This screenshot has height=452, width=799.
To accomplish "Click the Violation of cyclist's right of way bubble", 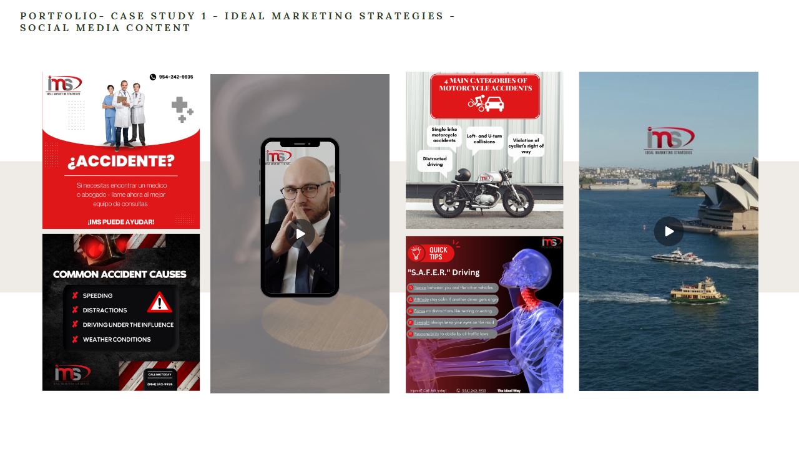I will click(x=526, y=147).
